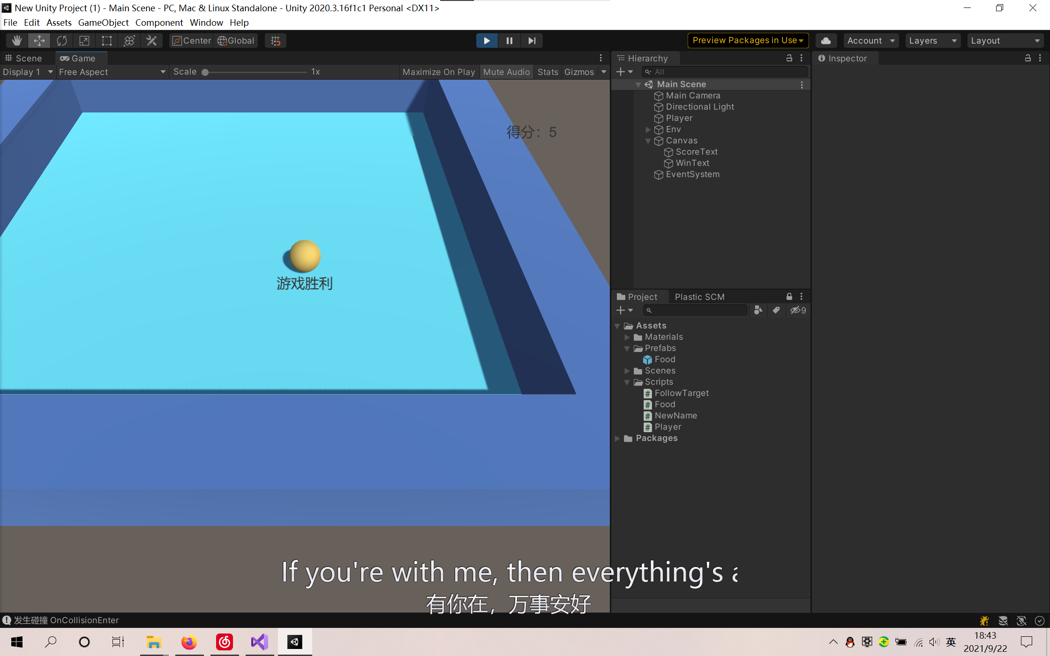Open cloud services icon
The image size is (1050, 656).
[x=826, y=41]
